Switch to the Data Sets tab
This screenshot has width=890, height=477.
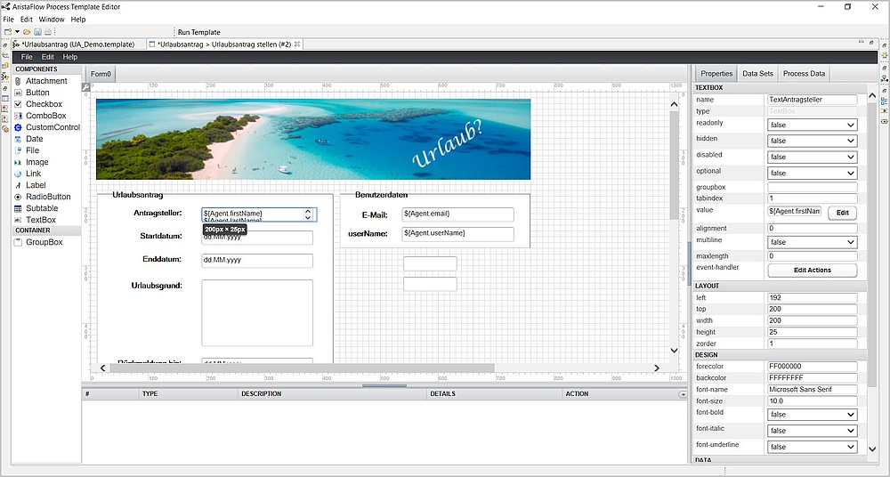point(757,74)
